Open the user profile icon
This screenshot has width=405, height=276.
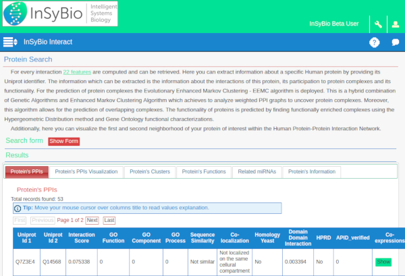pyautogui.click(x=395, y=24)
